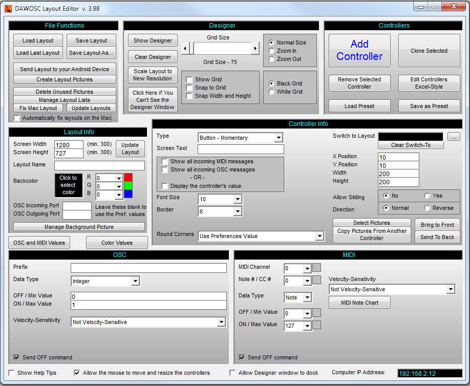Switch to OSC and MIDI Values view
The width and height of the screenshot is (470, 386).
tap(39, 243)
